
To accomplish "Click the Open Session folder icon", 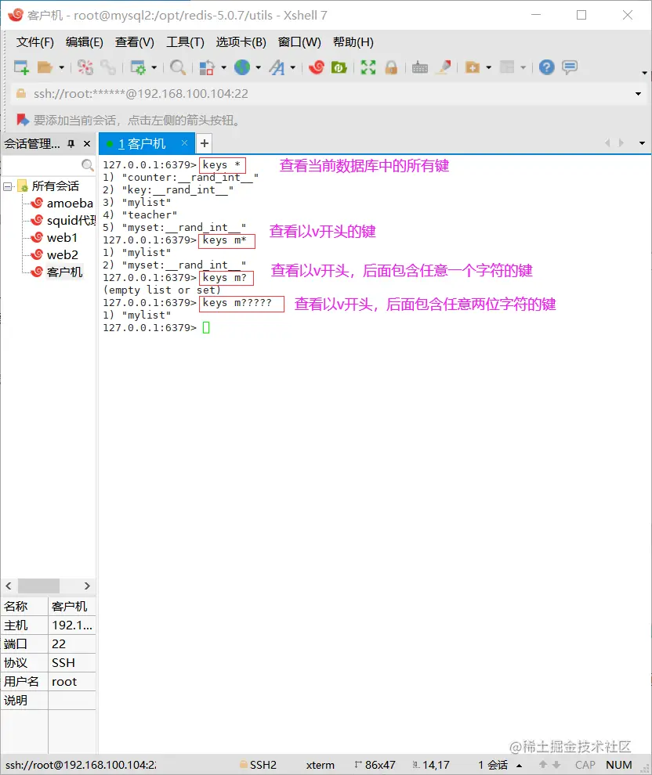I will pos(45,67).
